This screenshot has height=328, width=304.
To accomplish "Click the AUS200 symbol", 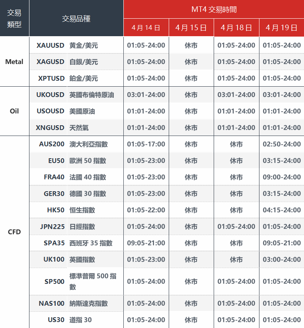I will [52, 144].
